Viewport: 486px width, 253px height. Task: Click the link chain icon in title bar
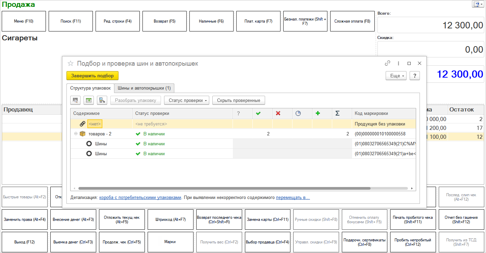[388, 63]
